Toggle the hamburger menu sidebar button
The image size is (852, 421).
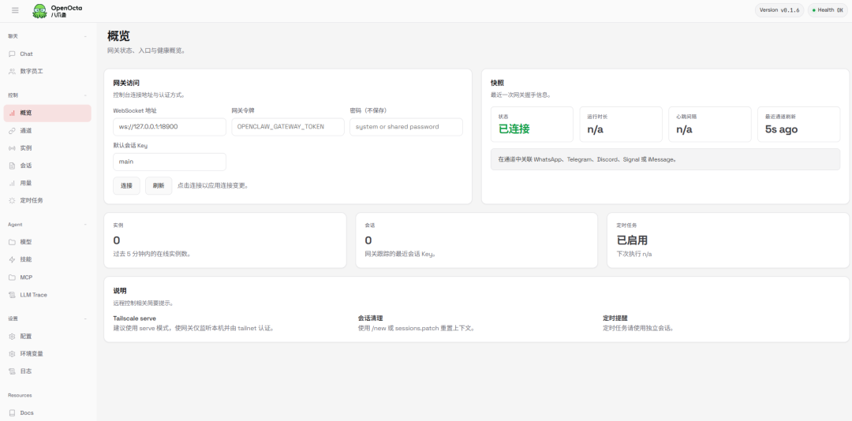click(x=15, y=10)
